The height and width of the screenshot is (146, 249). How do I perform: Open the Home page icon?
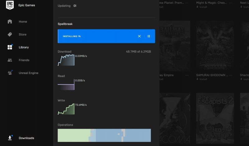(x=10, y=22)
